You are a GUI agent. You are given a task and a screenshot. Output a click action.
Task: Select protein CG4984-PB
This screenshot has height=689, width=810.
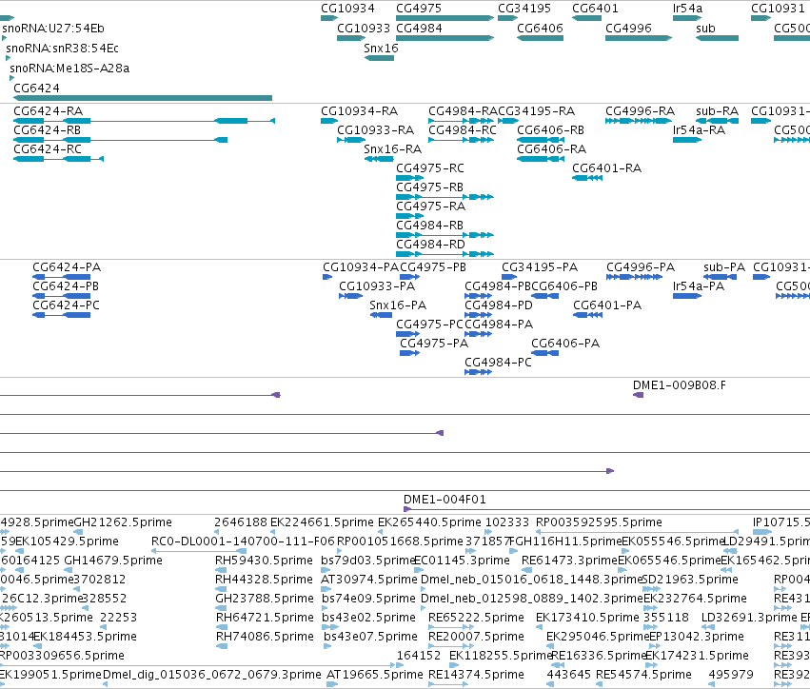[478, 297]
